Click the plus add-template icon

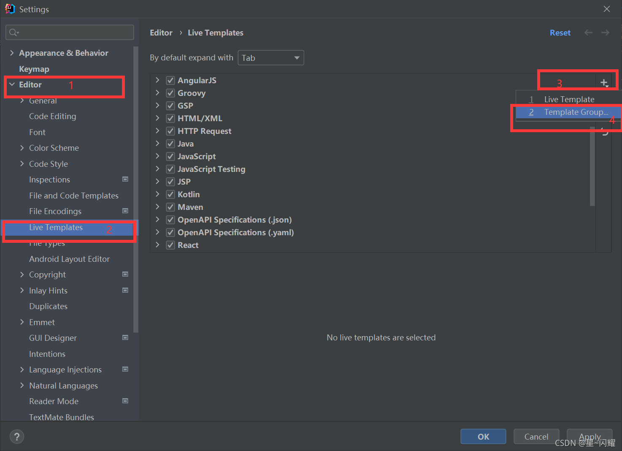(x=604, y=83)
